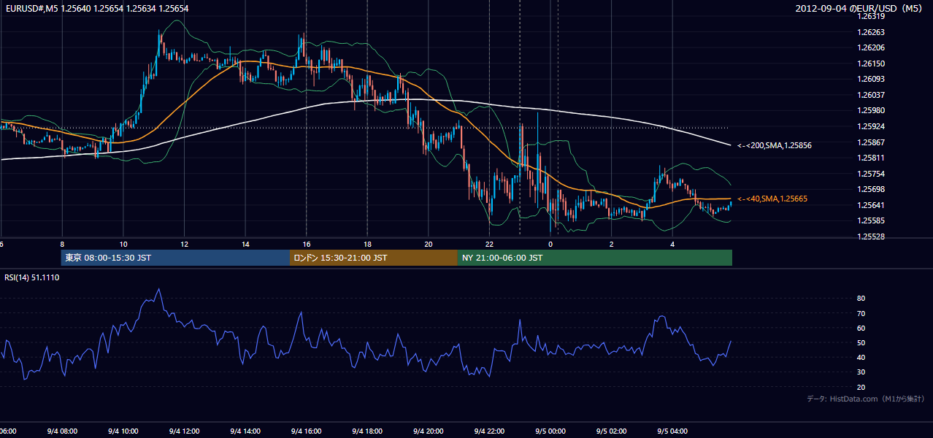933x438 pixels.
Task: Click price axis label 1.25980
Action: click(x=872, y=110)
